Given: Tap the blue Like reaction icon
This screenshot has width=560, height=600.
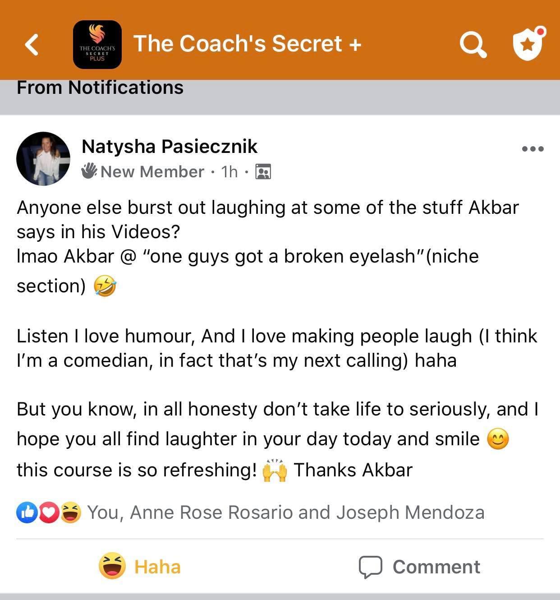Looking at the screenshot, I should pyautogui.click(x=27, y=512).
